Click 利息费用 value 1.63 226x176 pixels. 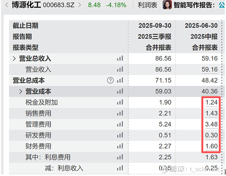pos(211,157)
